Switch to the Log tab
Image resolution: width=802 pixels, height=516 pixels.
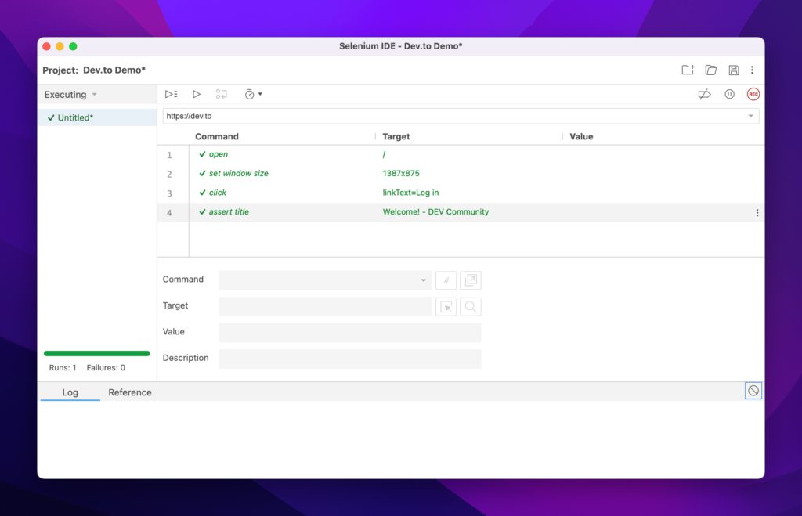pyautogui.click(x=70, y=392)
